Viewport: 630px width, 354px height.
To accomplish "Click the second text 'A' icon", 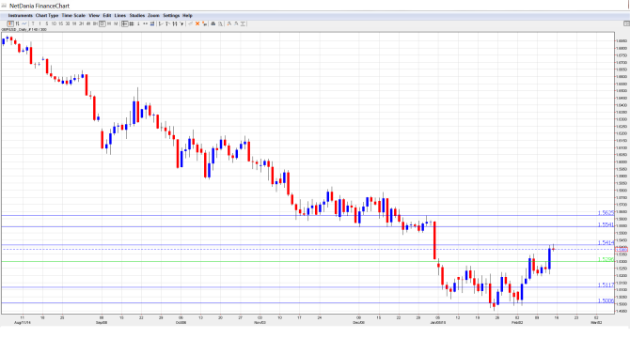I will (x=236, y=23).
